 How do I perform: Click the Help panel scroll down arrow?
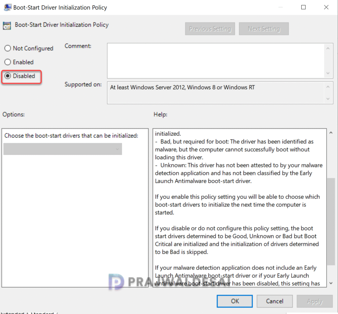[331, 283]
